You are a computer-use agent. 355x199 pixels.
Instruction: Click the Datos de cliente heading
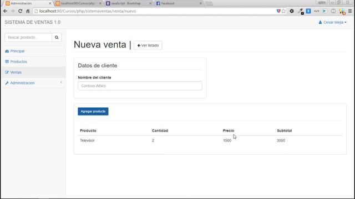click(x=98, y=66)
